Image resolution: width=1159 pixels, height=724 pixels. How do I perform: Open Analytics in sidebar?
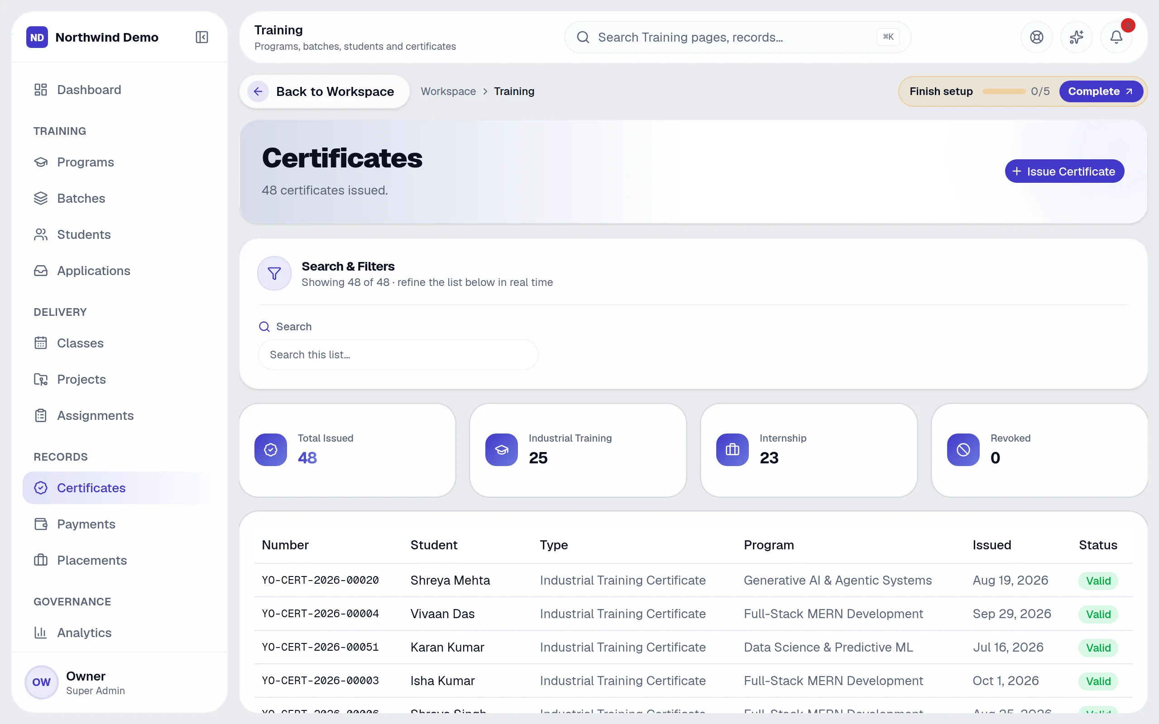point(119,633)
